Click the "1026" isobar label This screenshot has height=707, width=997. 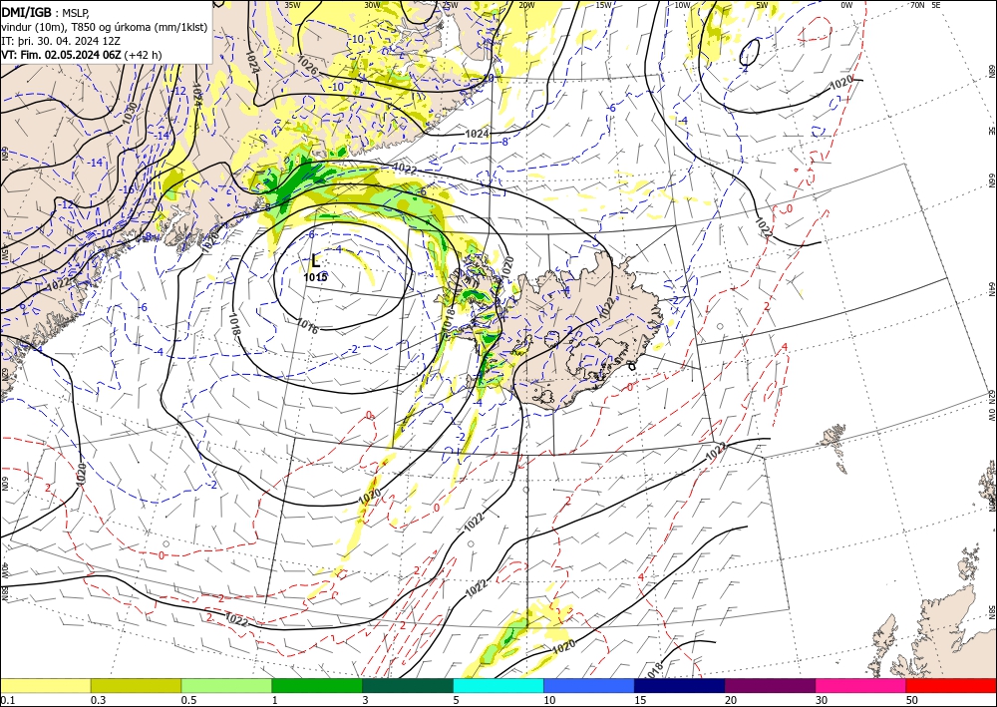(x=308, y=66)
